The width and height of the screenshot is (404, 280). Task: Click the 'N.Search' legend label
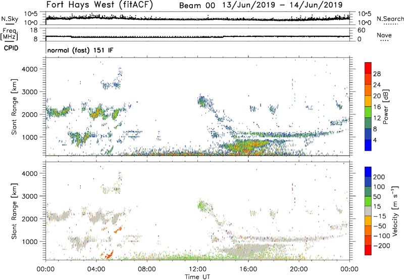(x=390, y=19)
